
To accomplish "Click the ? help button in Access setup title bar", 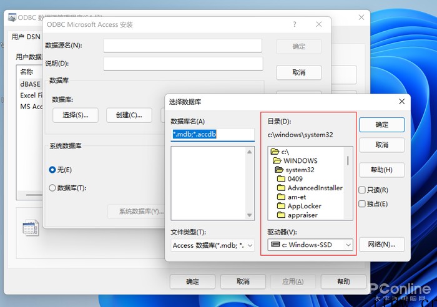I will (x=295, y=24).
